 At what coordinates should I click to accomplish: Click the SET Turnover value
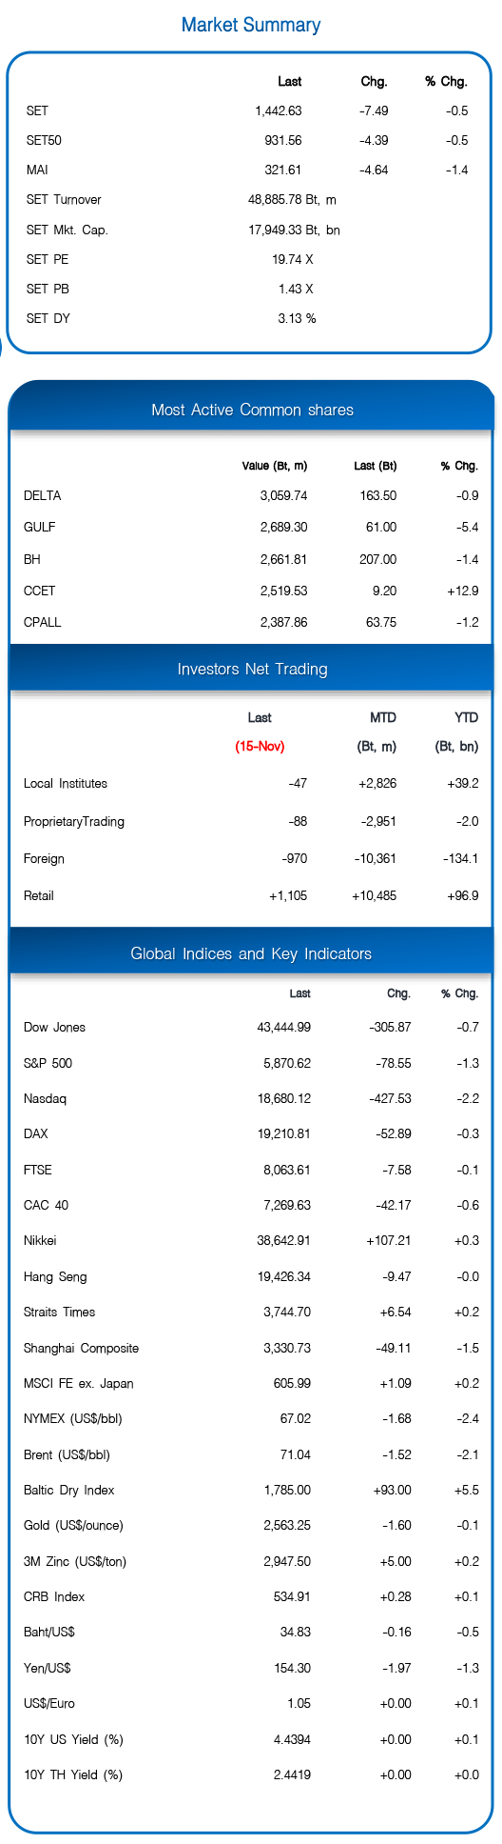tap(292, 199)
